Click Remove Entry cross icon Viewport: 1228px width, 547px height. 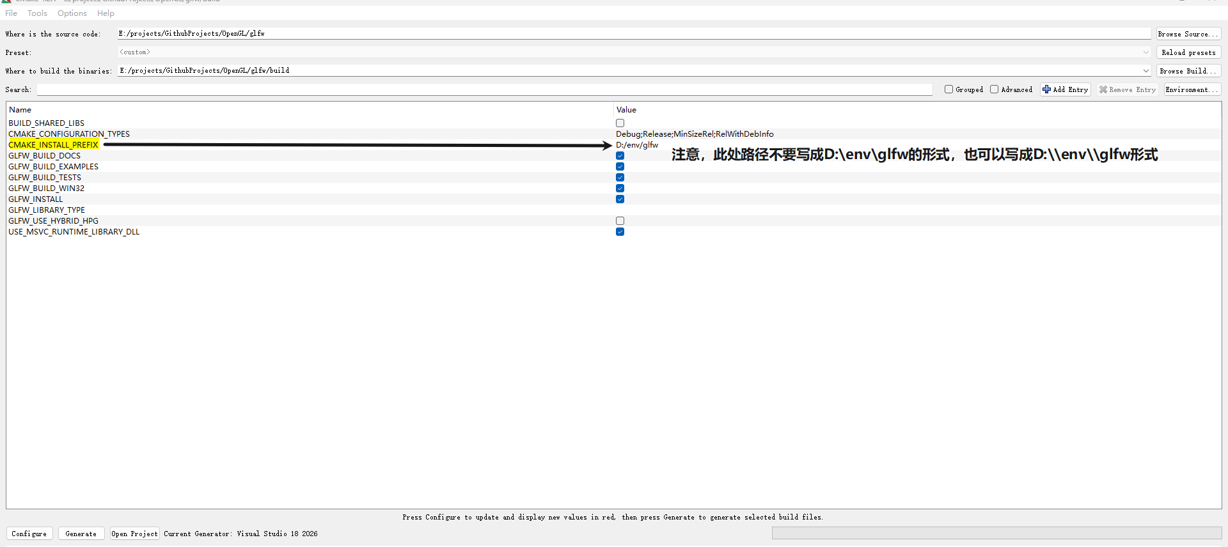(x=1103, y=89)
